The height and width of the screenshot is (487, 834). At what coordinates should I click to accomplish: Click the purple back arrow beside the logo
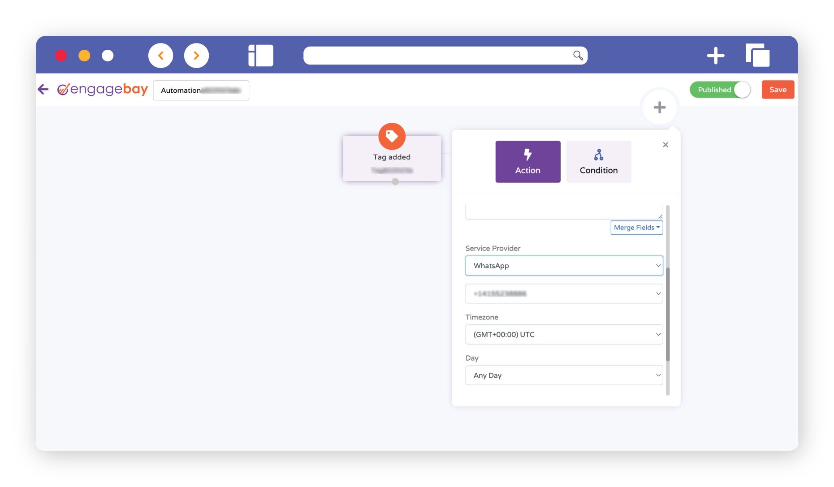[x=43, y=90]
